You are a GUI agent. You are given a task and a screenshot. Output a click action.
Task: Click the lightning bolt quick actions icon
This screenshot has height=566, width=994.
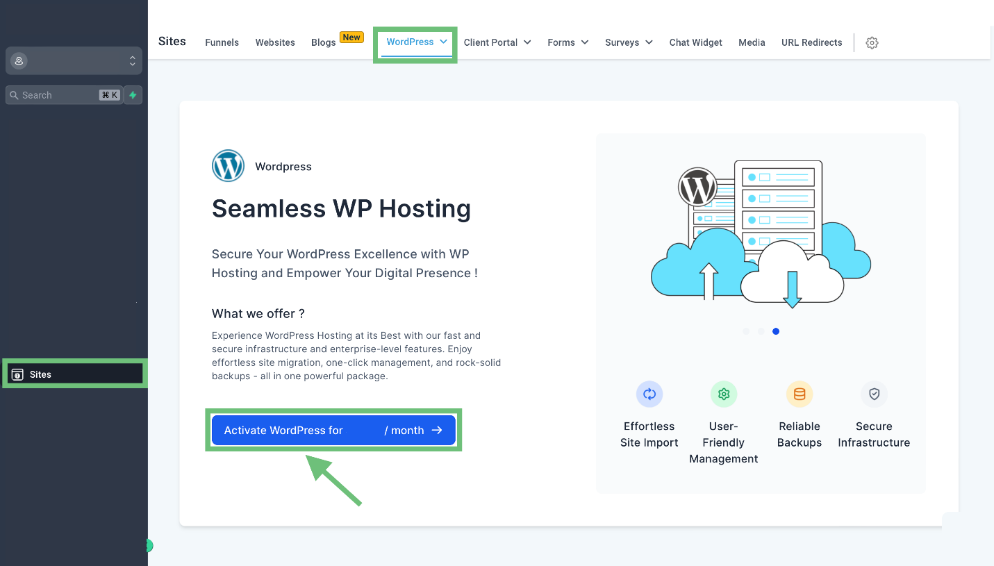(x=133, y=95)
